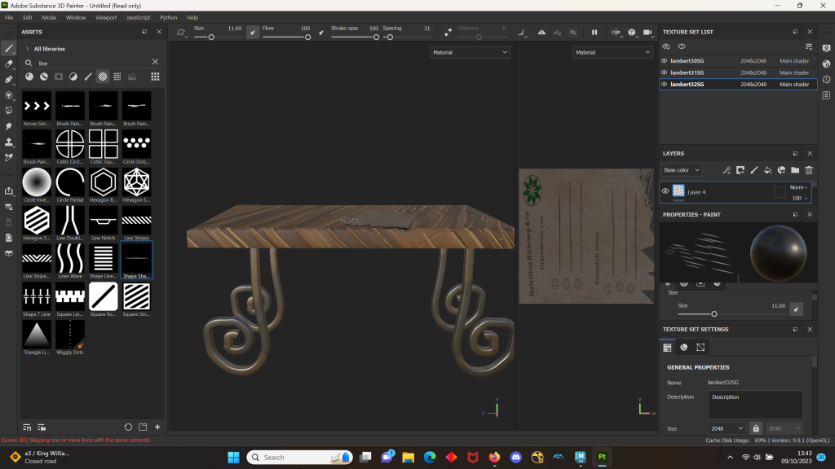Adjust the Size slider in Properties panel
Image resolution: width=835 pixels, height=469 pixels.
(732, 314)
